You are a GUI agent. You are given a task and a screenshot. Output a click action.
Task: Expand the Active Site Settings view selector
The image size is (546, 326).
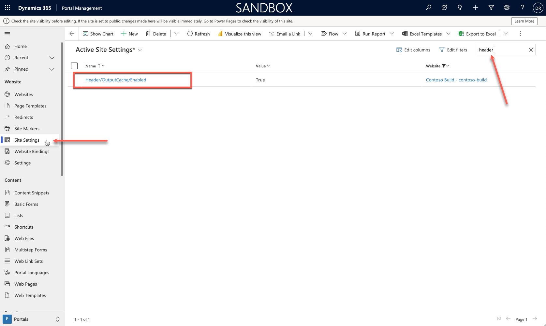coord(140,50)
